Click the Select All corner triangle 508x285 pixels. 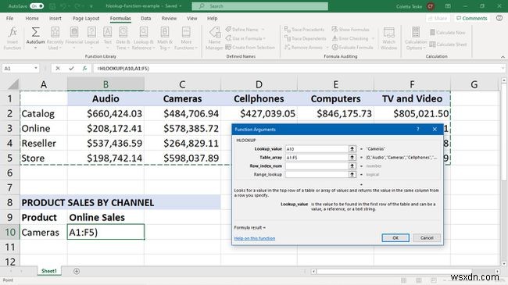click(13, 84)
